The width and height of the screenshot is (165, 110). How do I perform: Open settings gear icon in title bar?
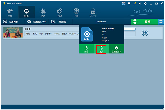pos(140,3)
